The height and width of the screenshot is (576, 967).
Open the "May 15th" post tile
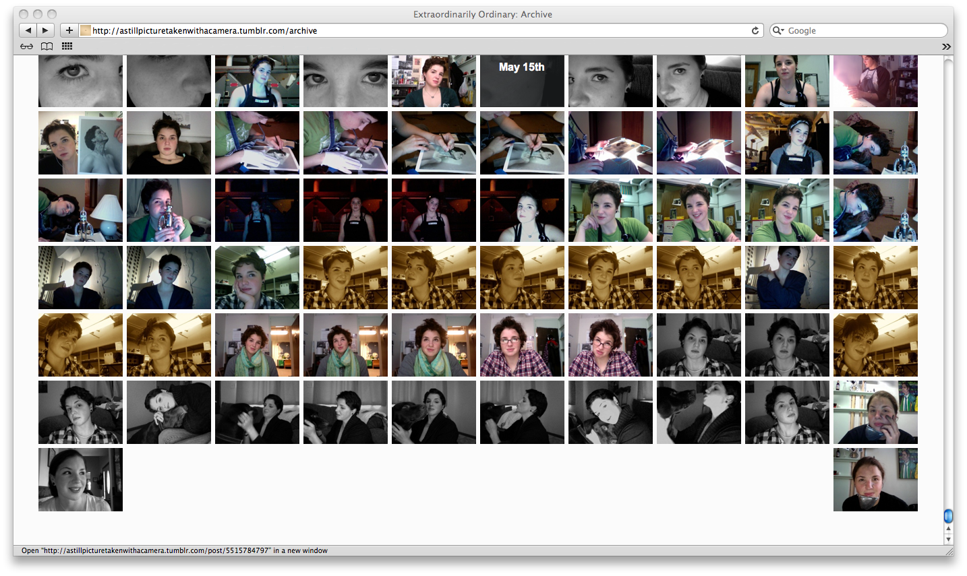(522, 81)
